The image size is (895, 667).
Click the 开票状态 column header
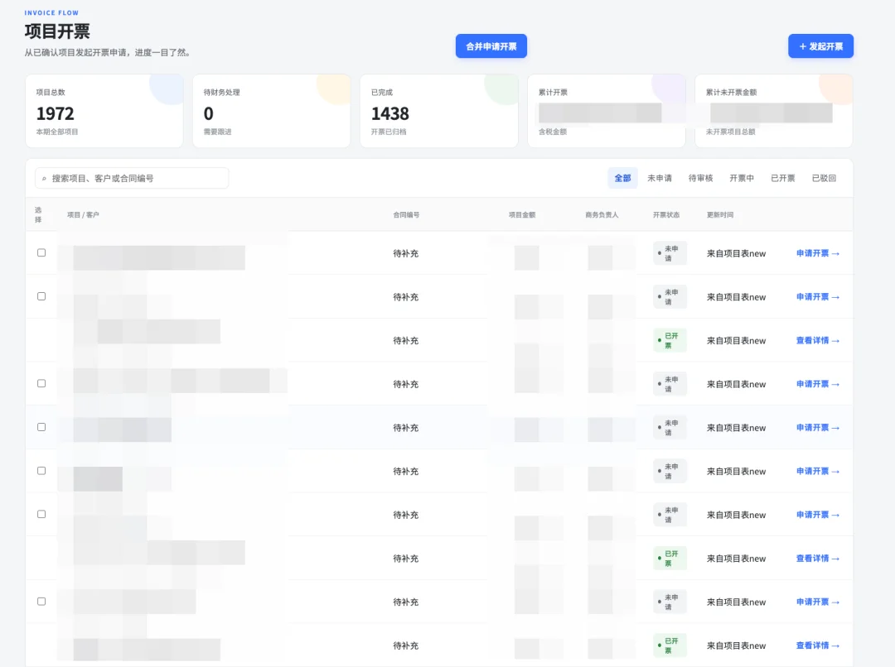(666, 215)
